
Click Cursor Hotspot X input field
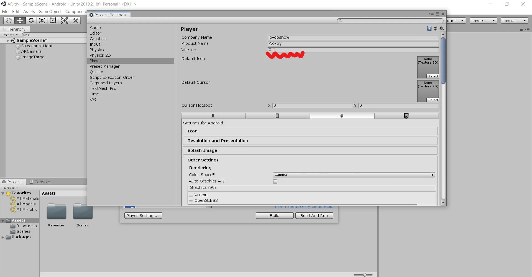click(x=313, y=105)
